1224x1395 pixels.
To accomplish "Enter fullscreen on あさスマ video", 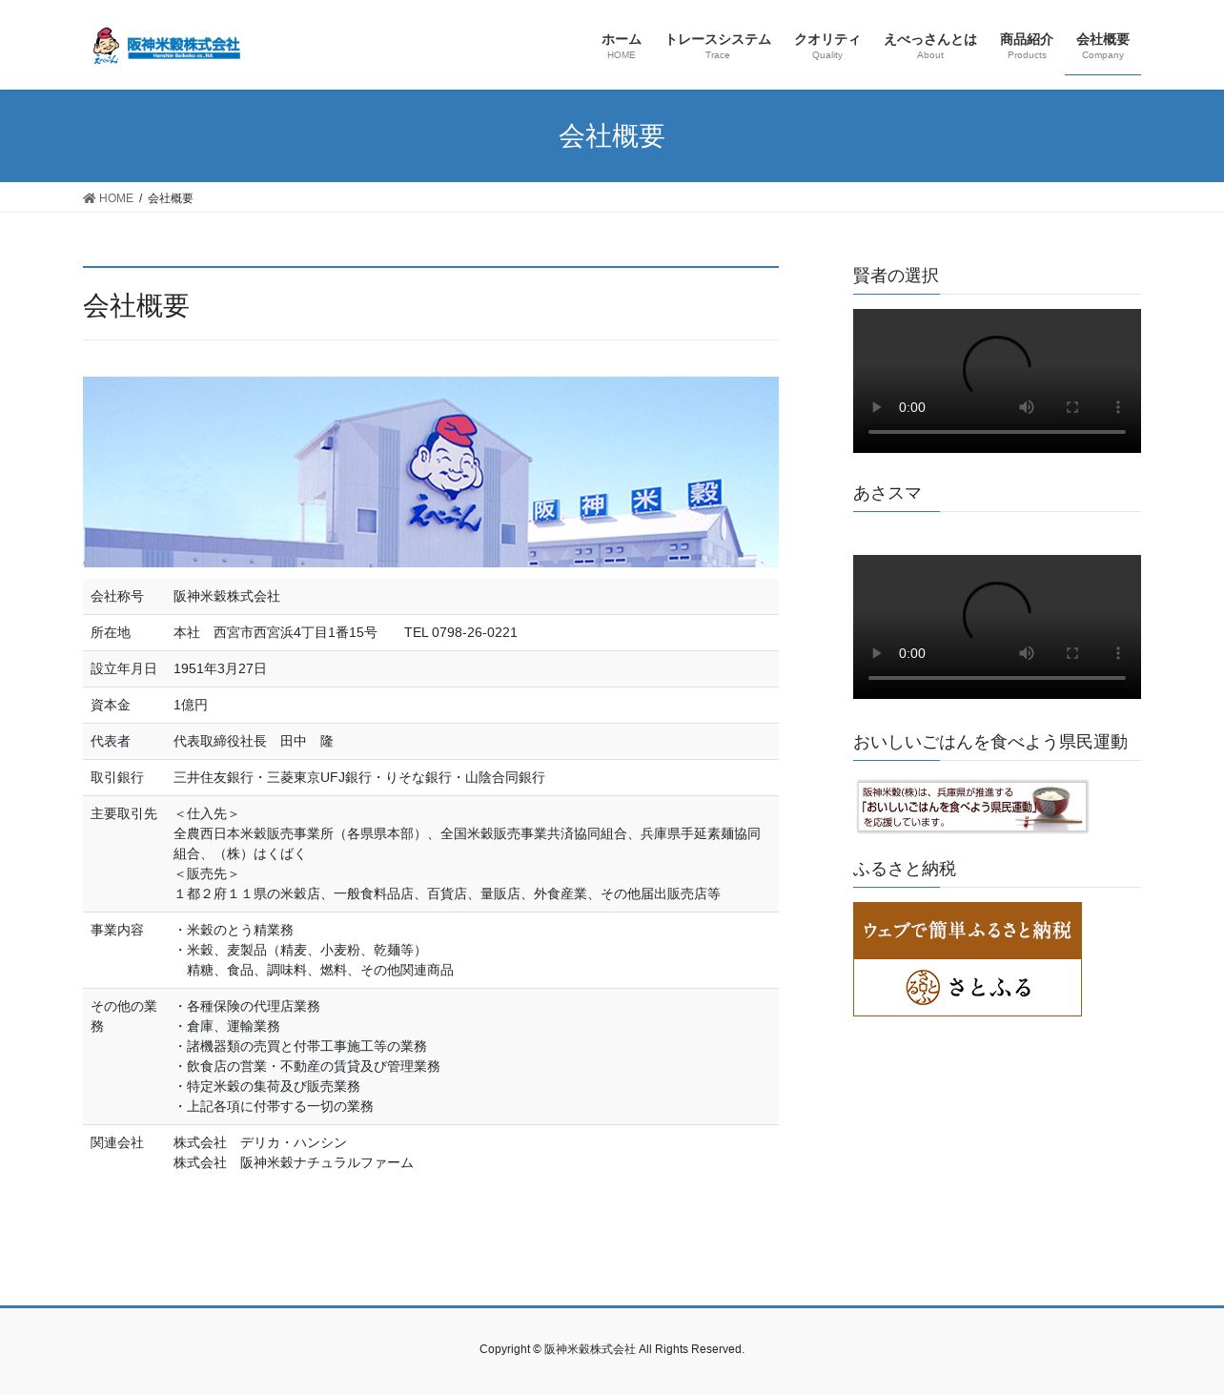I will tap(1072, 653).
